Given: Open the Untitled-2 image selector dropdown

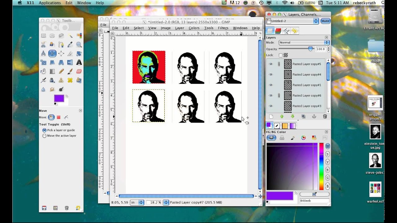Looking at the screenshot, I should click(x=292, y=21).
